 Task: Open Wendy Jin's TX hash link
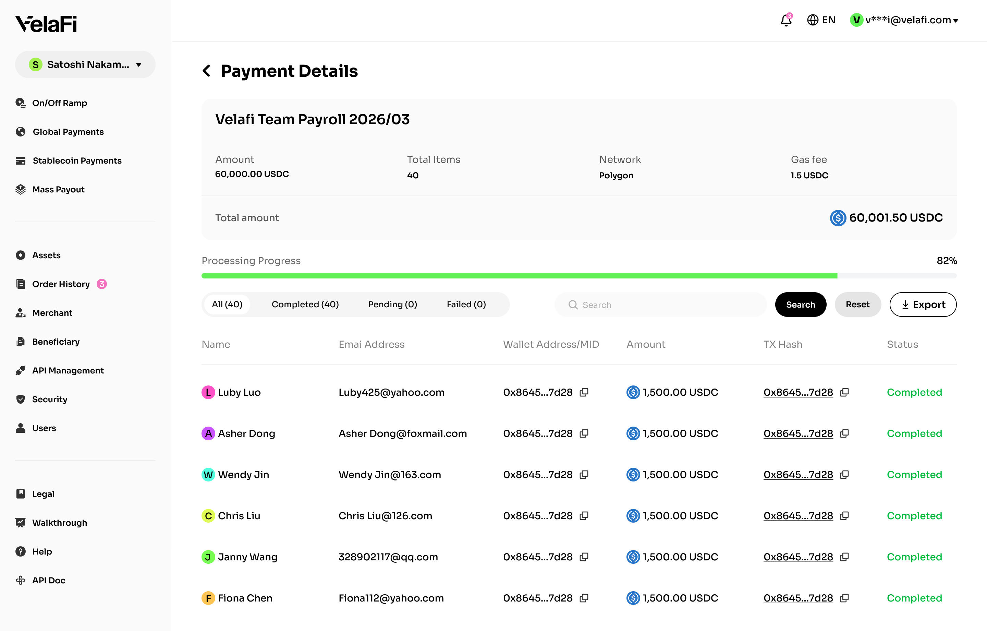click(x=798, y=474)
